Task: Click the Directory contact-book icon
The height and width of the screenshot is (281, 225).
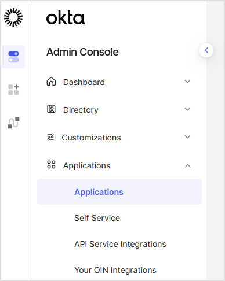Action: (x=51, y=109)
